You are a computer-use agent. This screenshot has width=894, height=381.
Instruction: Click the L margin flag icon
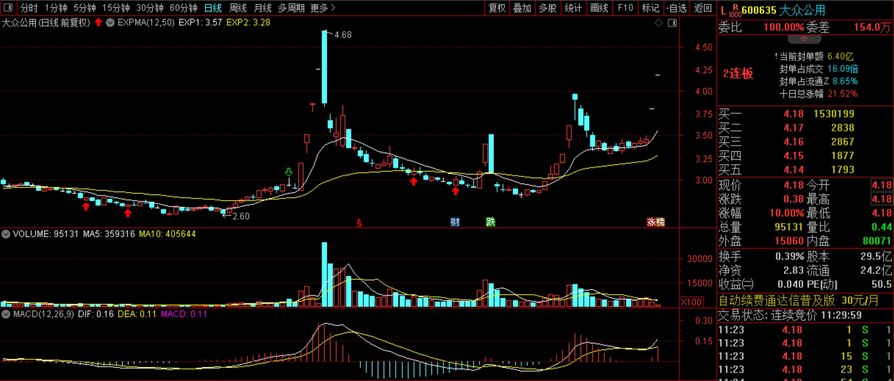(x=724, y=11)
